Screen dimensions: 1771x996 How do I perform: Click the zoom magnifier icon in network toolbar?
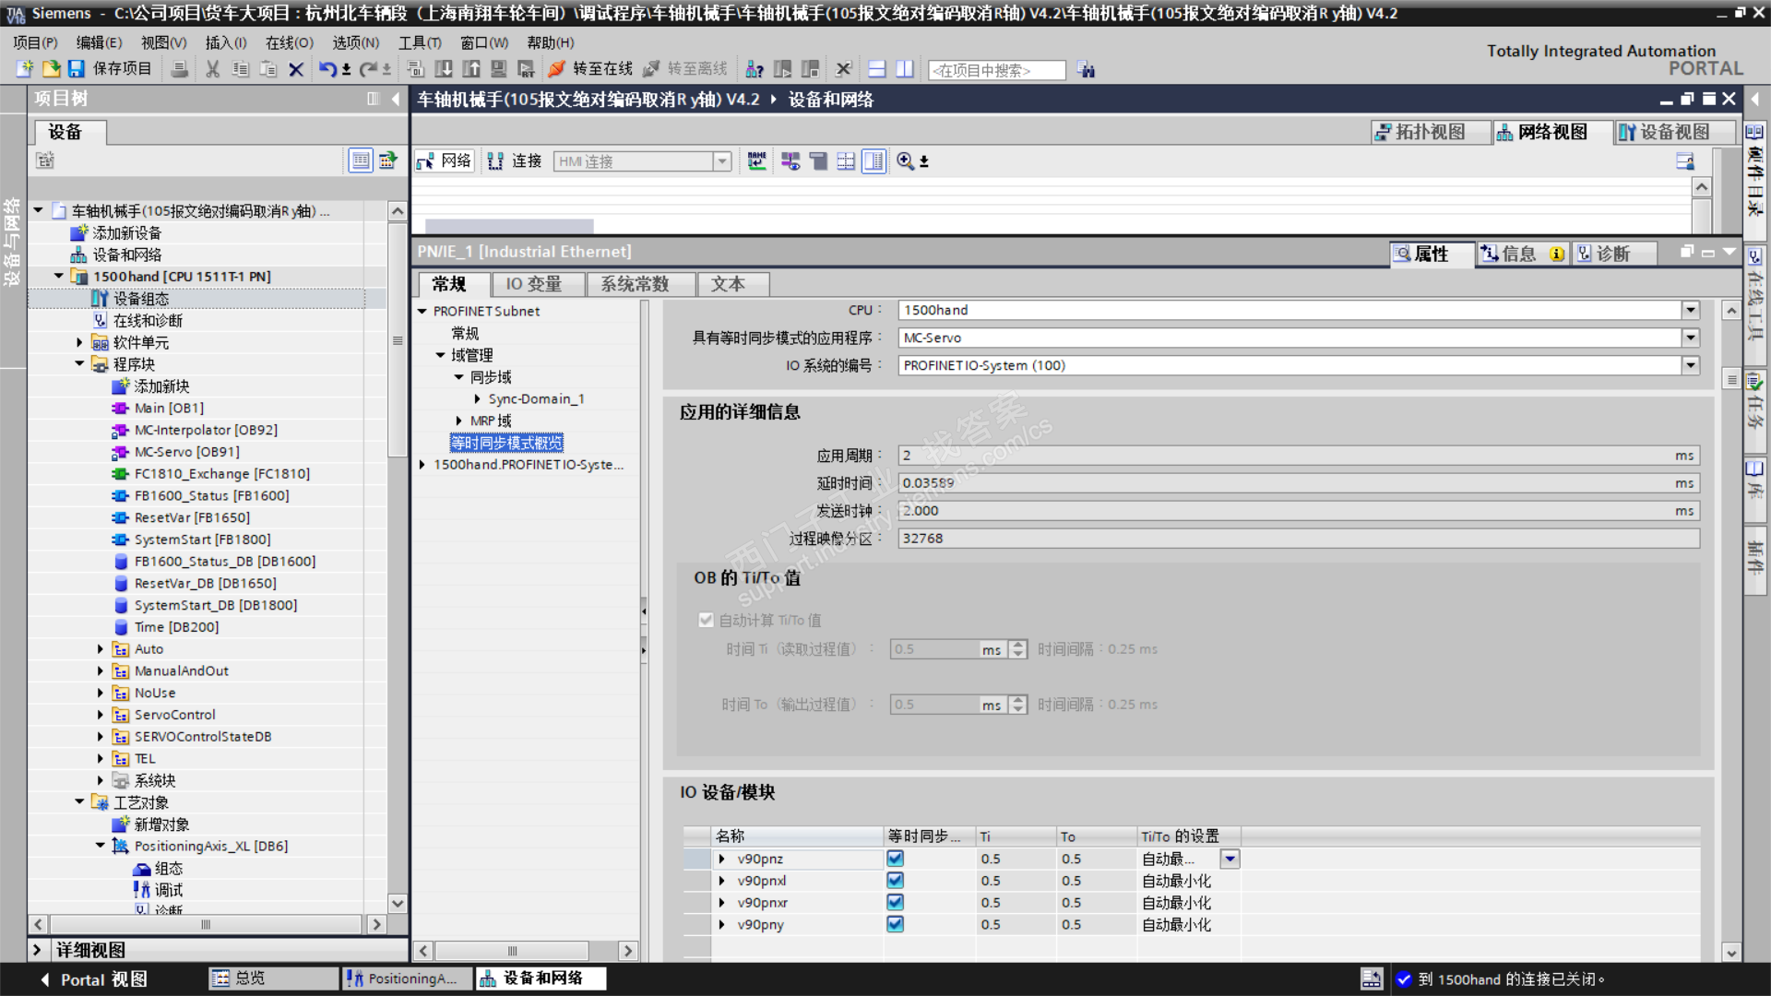[905, 161]
